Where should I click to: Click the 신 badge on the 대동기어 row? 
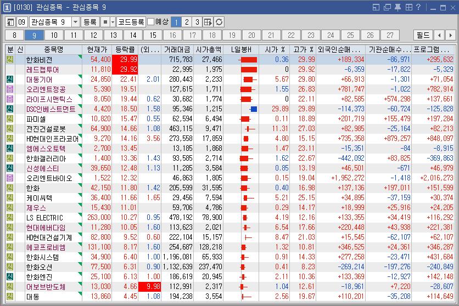pyautogui.click(x=10, y=79)
